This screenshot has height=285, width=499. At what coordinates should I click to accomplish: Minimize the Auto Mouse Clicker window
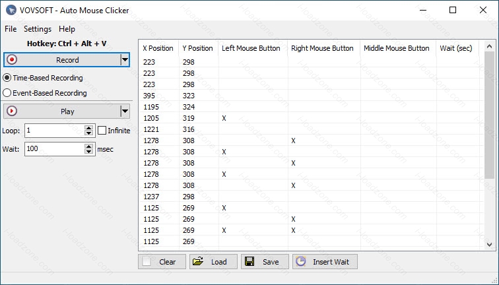click(423, 10)
